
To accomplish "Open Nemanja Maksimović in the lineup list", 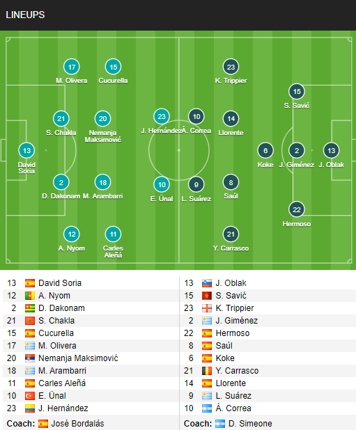I will tap(78, 358).
